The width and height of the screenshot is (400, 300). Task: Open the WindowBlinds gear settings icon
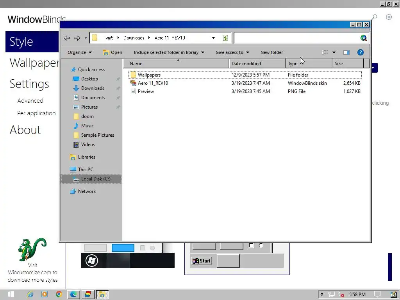tap(389, 17)
